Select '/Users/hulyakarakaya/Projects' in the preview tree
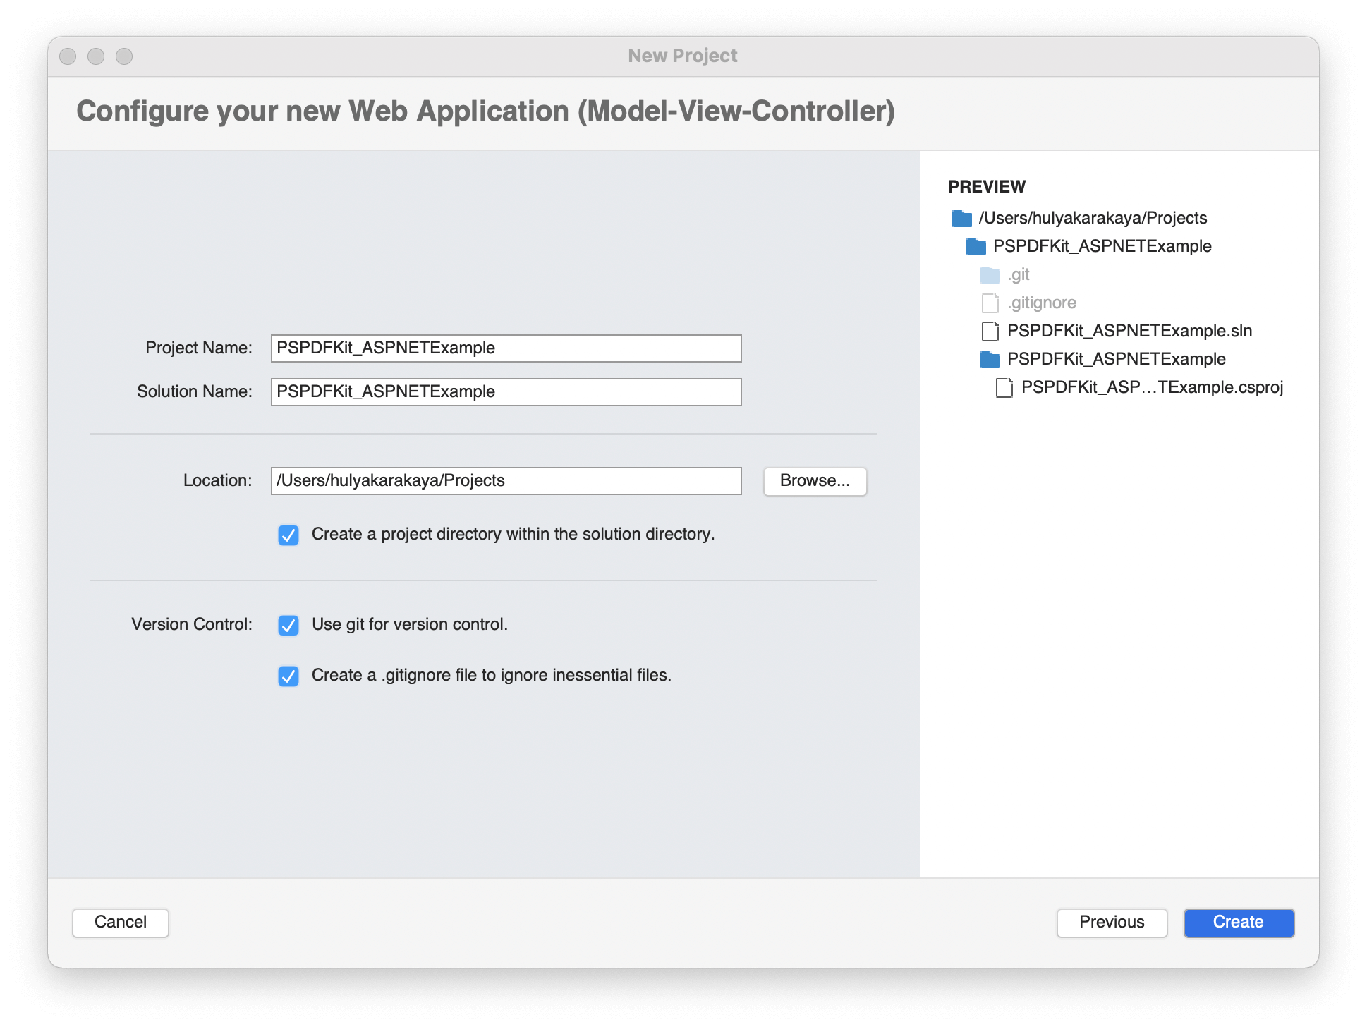The width and height of the screenshot is (1367, 1027). pyautogui.click(x=1093, y=219)
